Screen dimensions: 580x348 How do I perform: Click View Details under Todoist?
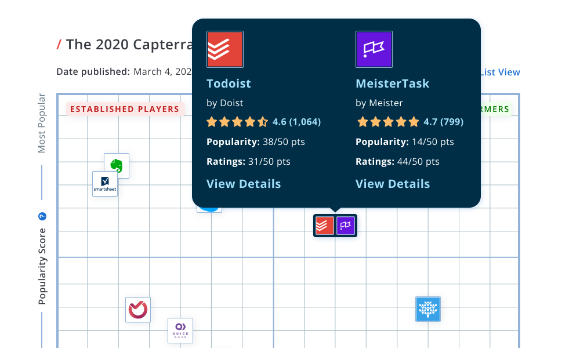[244, 184]
